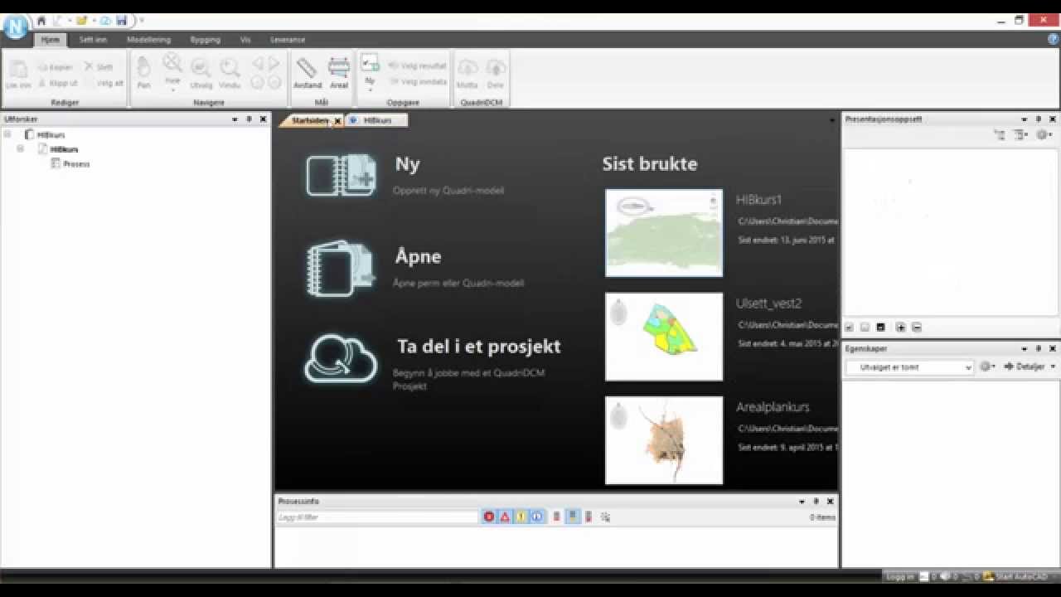
Task: Toggle the error filter in Prosessinfo
Action: [489, 517]
